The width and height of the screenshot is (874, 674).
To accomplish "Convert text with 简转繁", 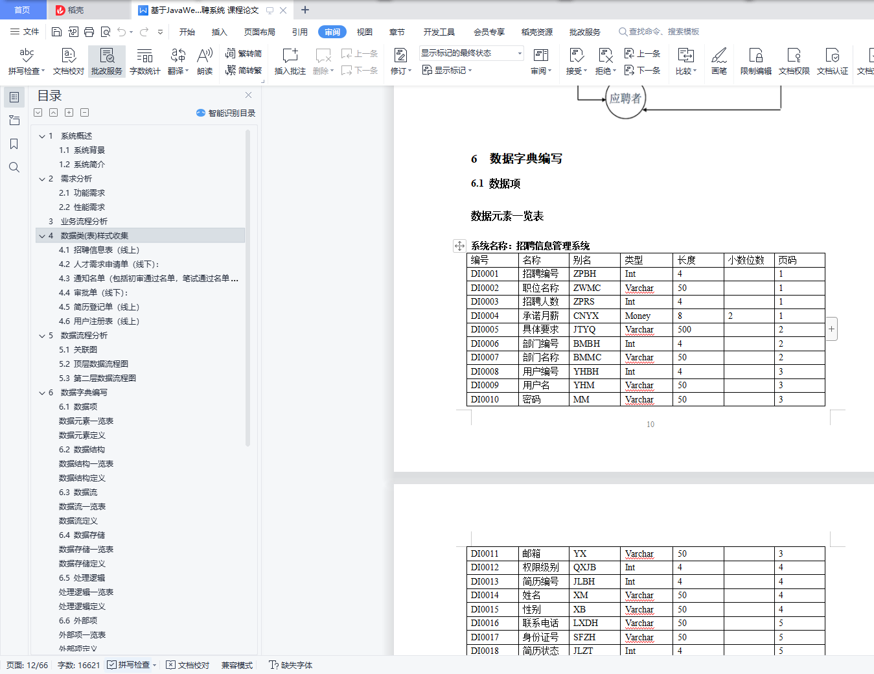I will (x=244, y=70).
